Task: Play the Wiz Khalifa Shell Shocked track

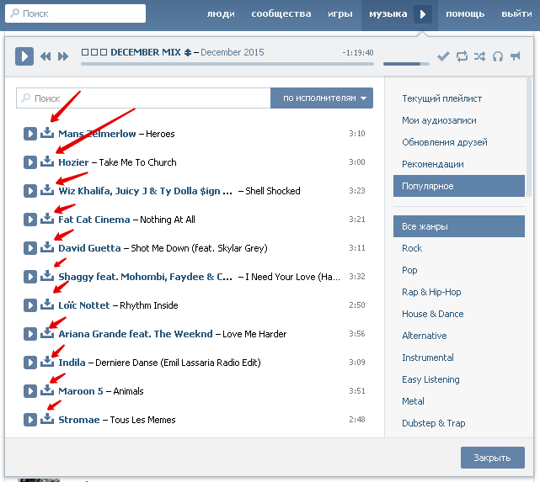Action: (30, 191)
